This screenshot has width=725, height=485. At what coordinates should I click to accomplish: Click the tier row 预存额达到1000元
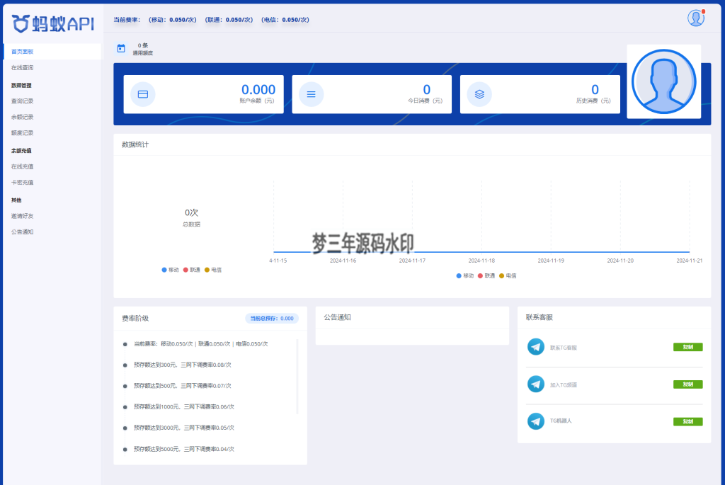pyautogui.click(x=183, y=407)
